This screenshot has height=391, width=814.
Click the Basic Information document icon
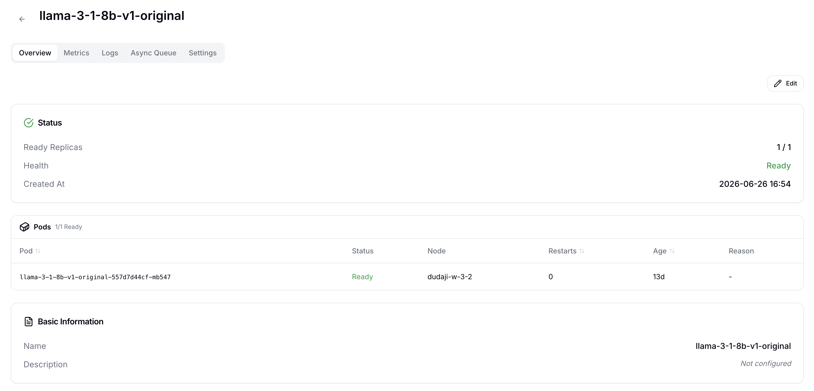(x=28, y=322)
